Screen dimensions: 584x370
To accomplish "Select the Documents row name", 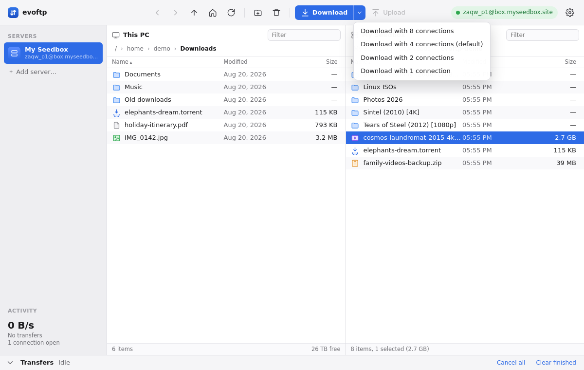I will coord(143,74).
